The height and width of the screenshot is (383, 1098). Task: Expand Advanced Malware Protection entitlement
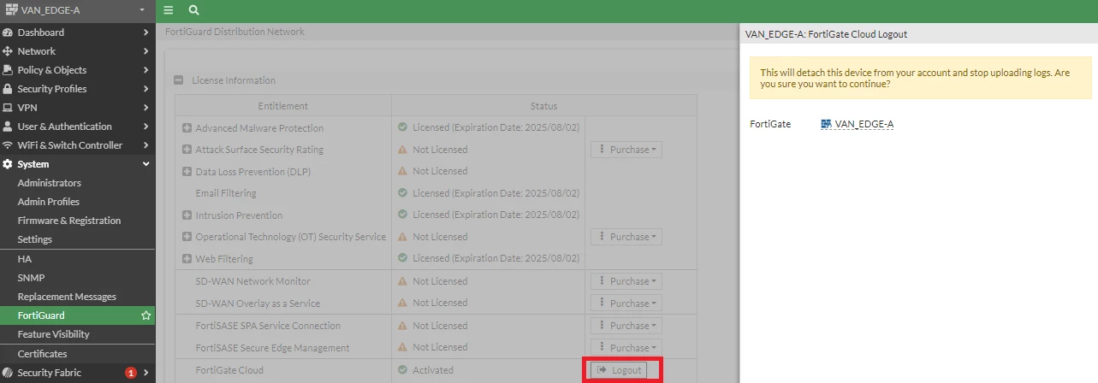[187, 128]
